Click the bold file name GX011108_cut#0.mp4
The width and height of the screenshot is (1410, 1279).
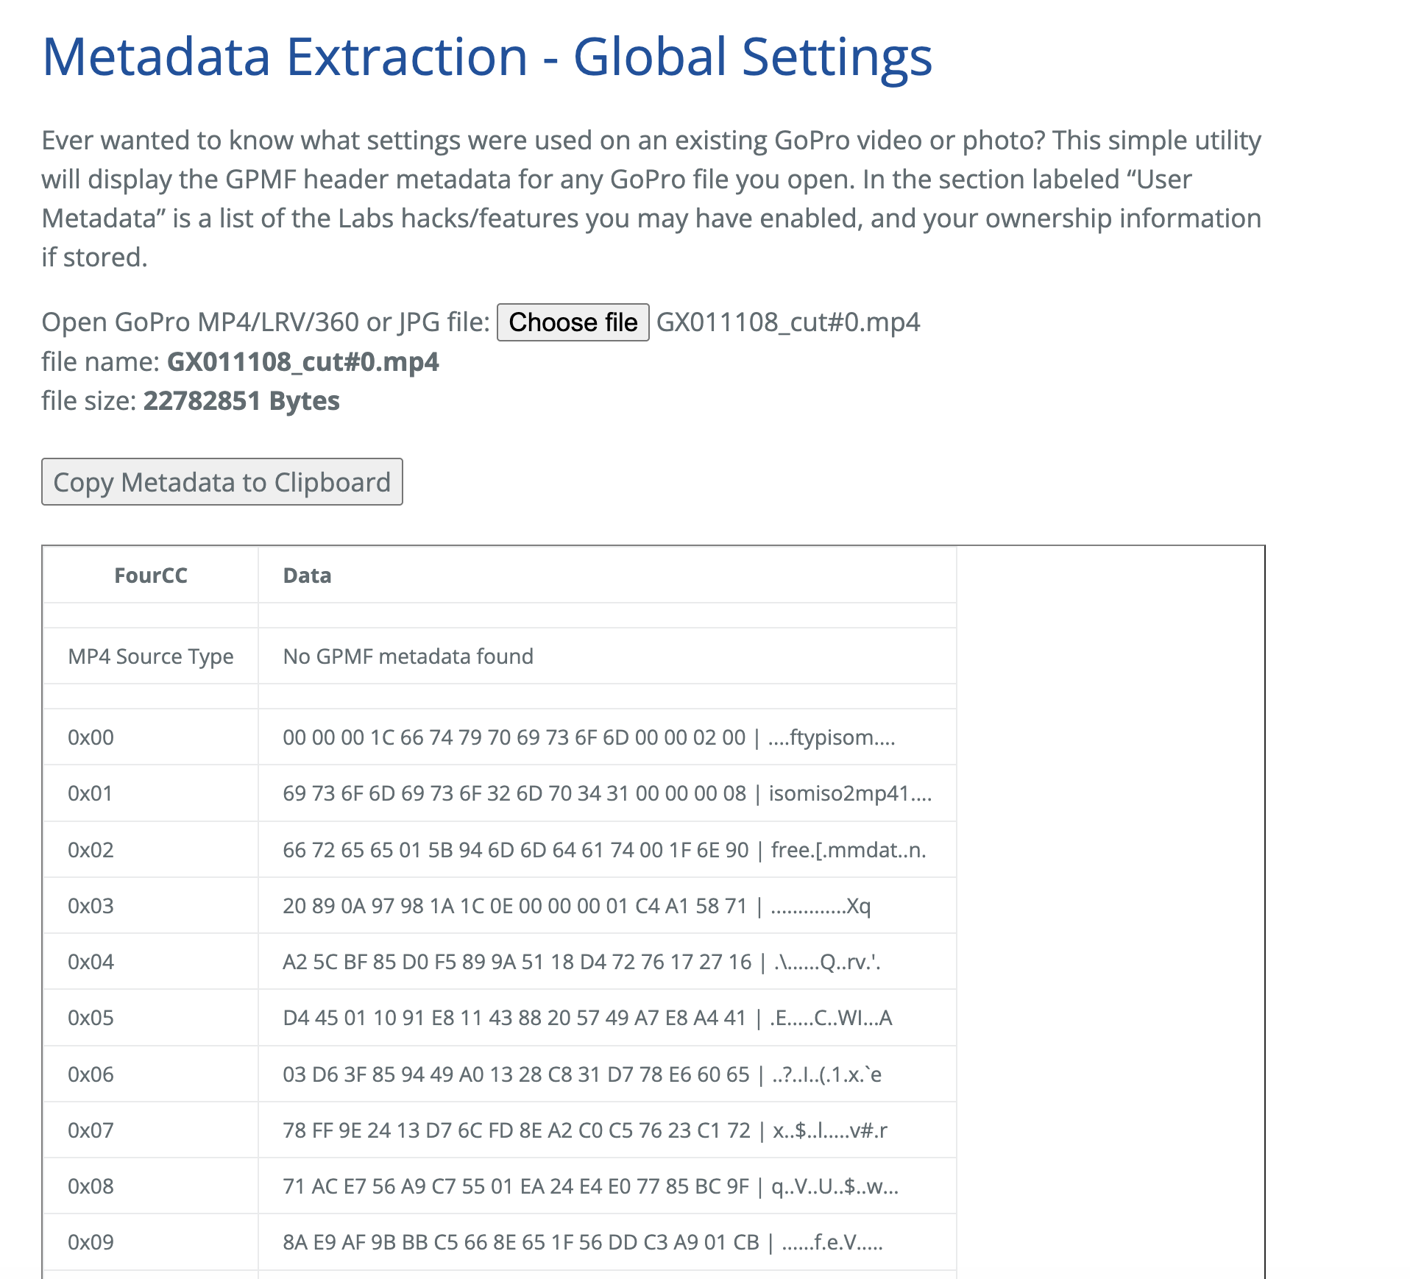click(x=302, y=362)
